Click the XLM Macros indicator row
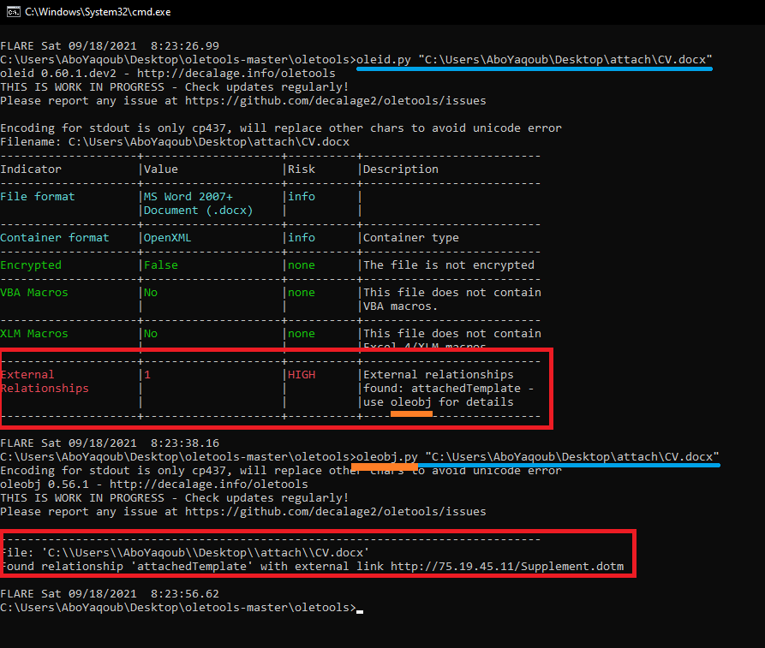The image size is (765, 648). (x=33, y=333)
